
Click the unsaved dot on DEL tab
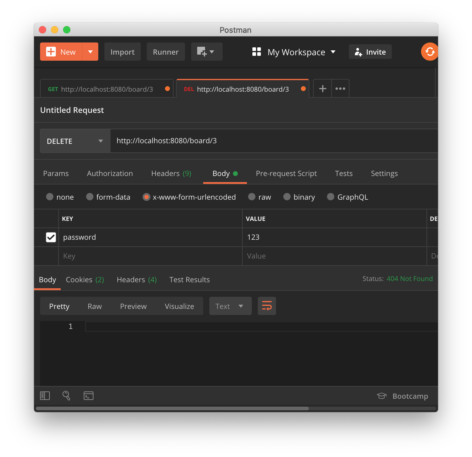click(x=303, y=89)
